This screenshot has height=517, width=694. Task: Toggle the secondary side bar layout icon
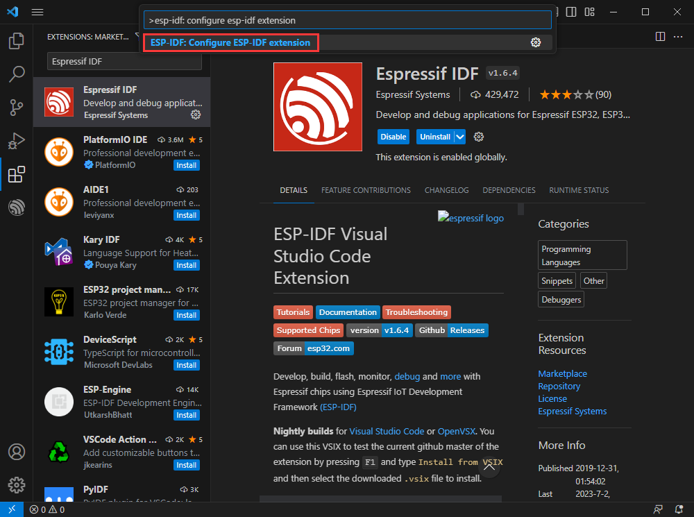(x=571, y=12)
